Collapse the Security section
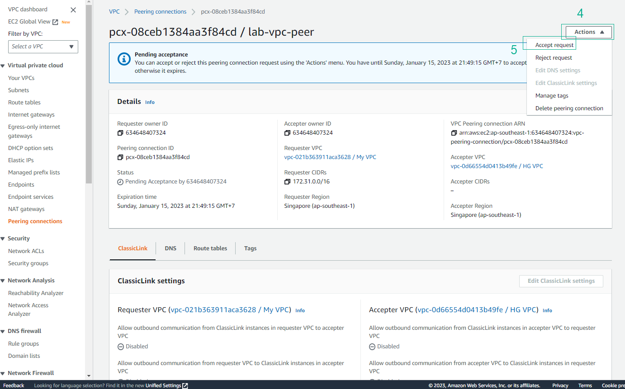Viewport: 625px width, 389px height. (x=3, y=239)
